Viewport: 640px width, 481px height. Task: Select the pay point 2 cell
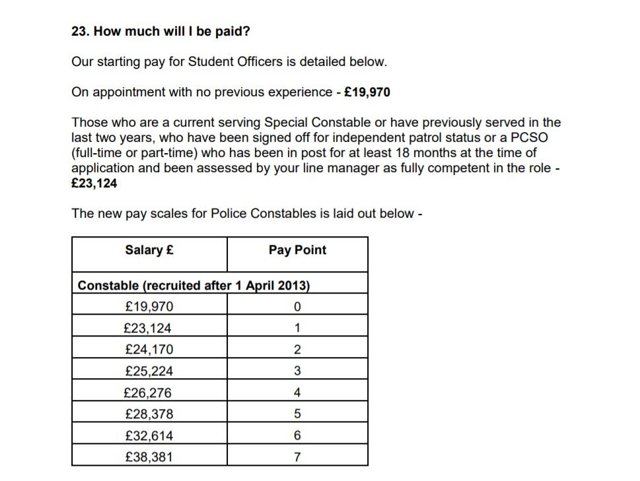click(x=297, y=350)
